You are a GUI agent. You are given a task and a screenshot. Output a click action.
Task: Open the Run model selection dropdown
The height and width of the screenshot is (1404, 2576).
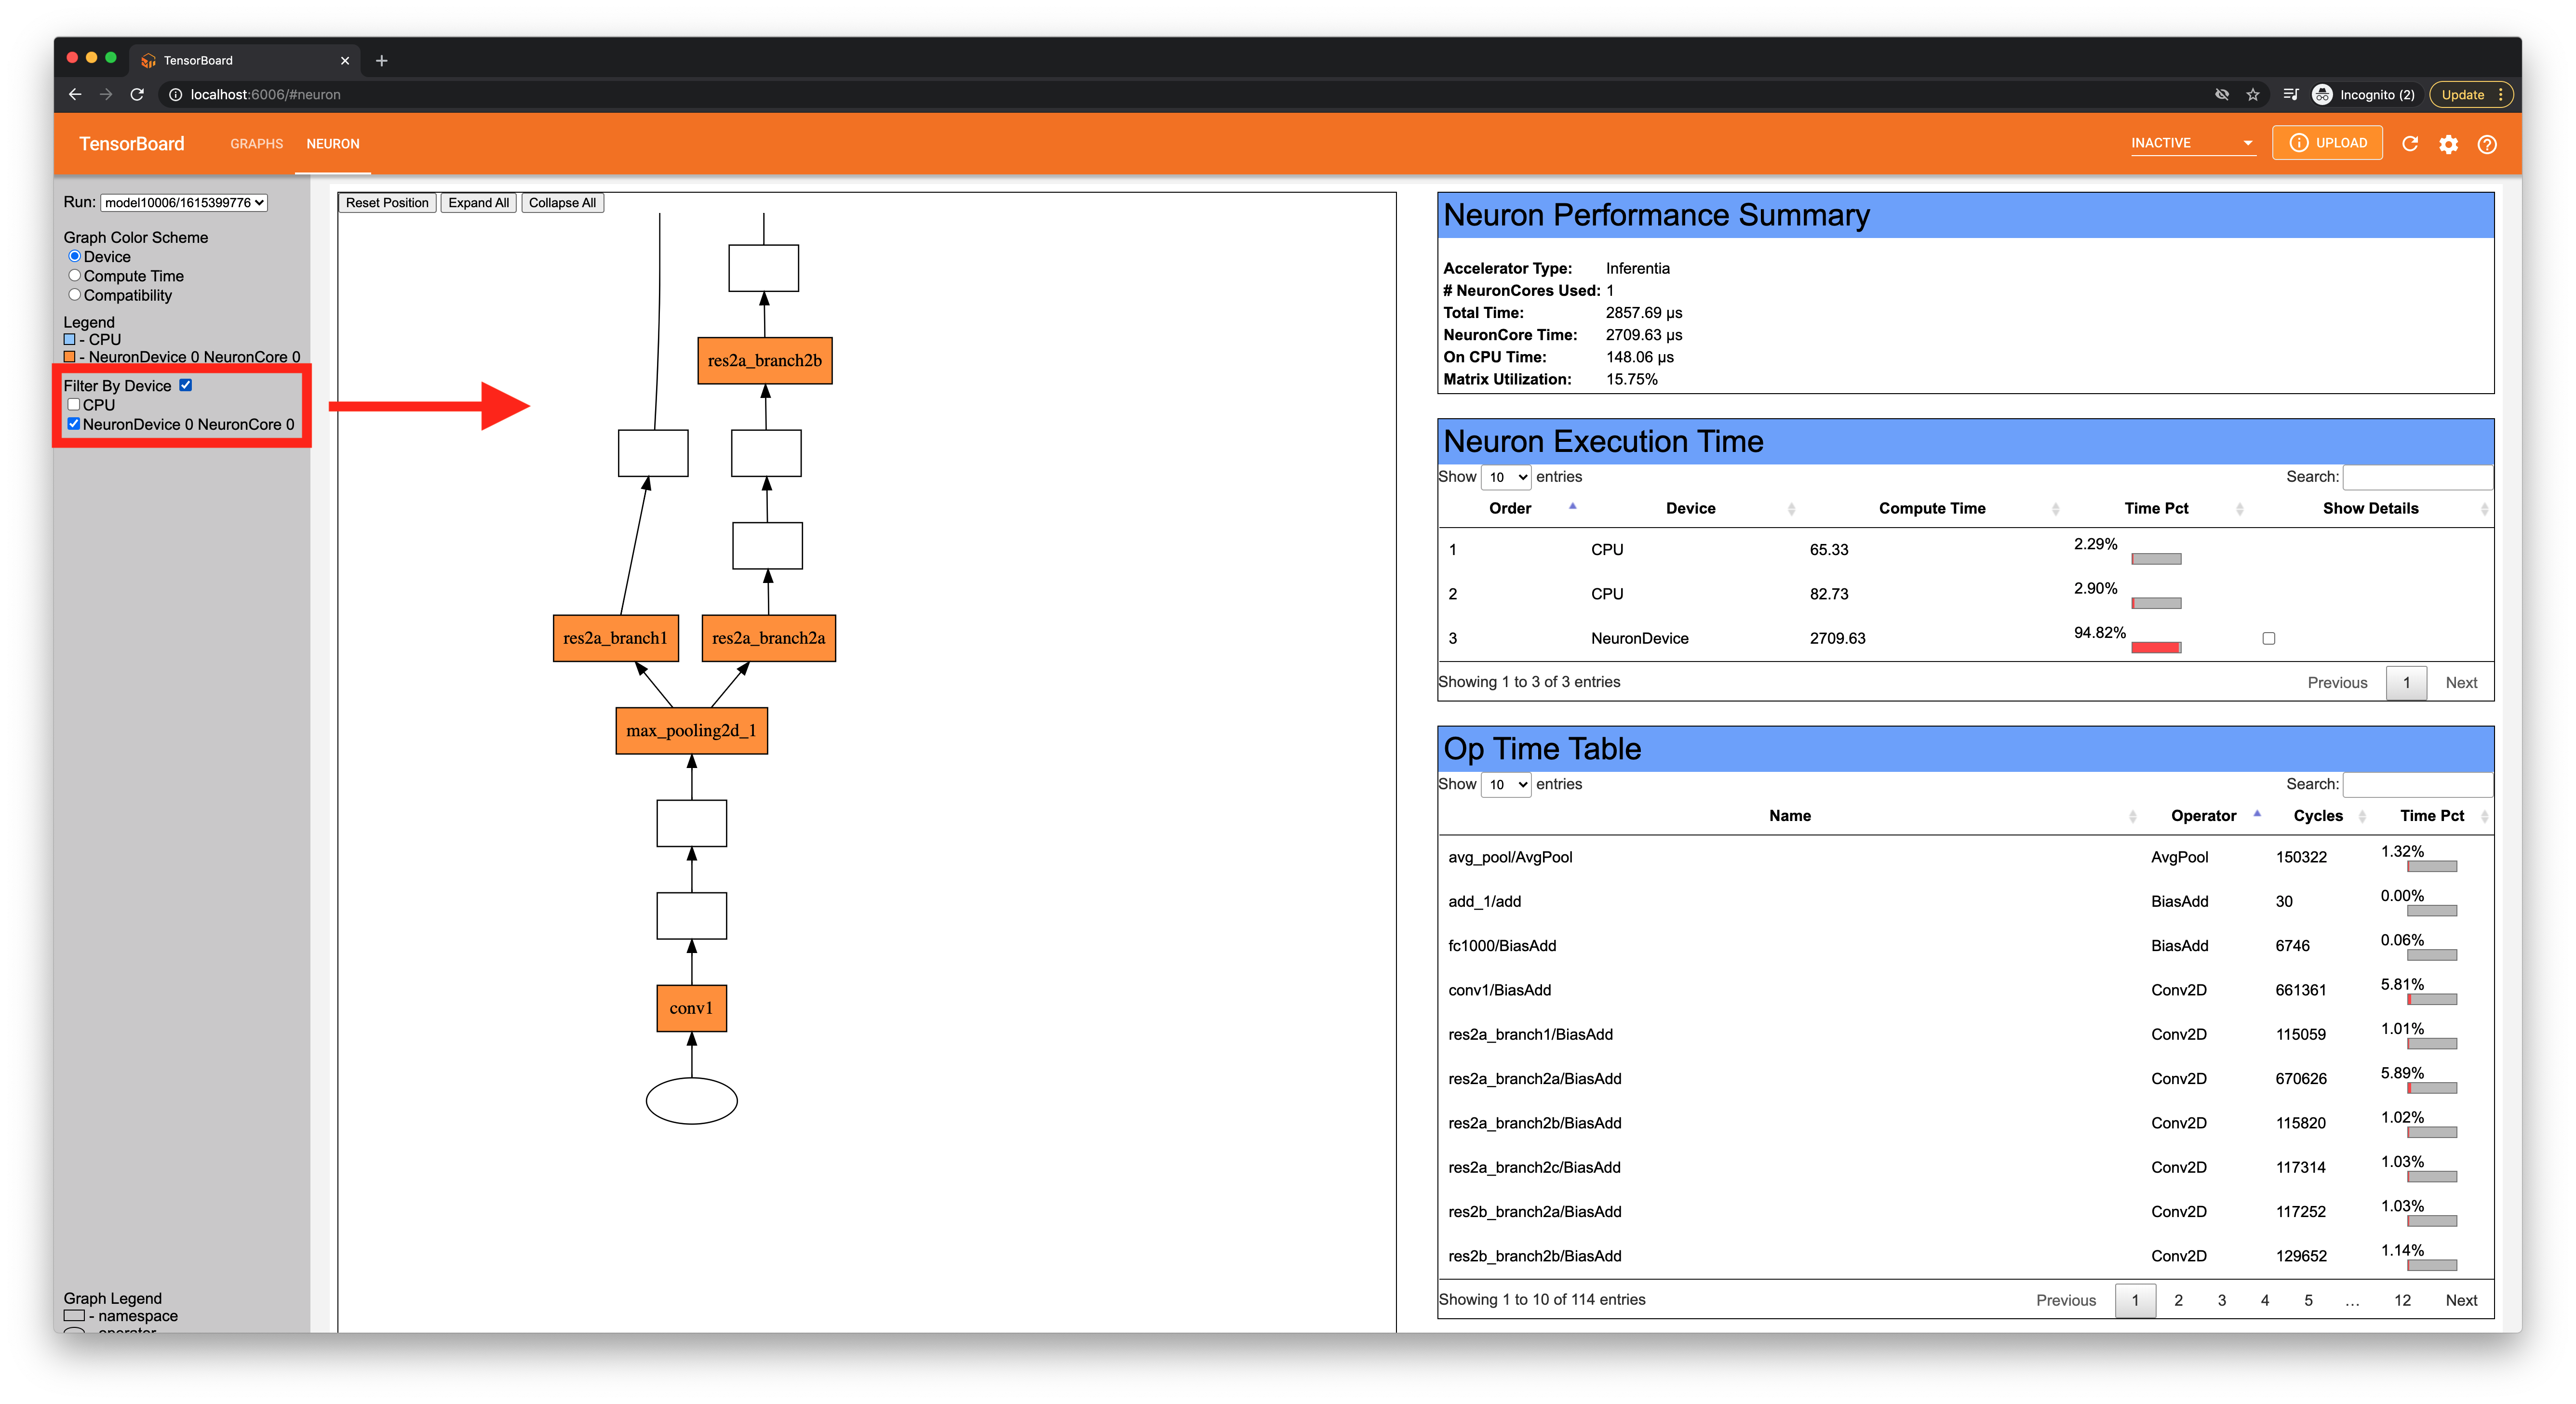tap(185, 203)
